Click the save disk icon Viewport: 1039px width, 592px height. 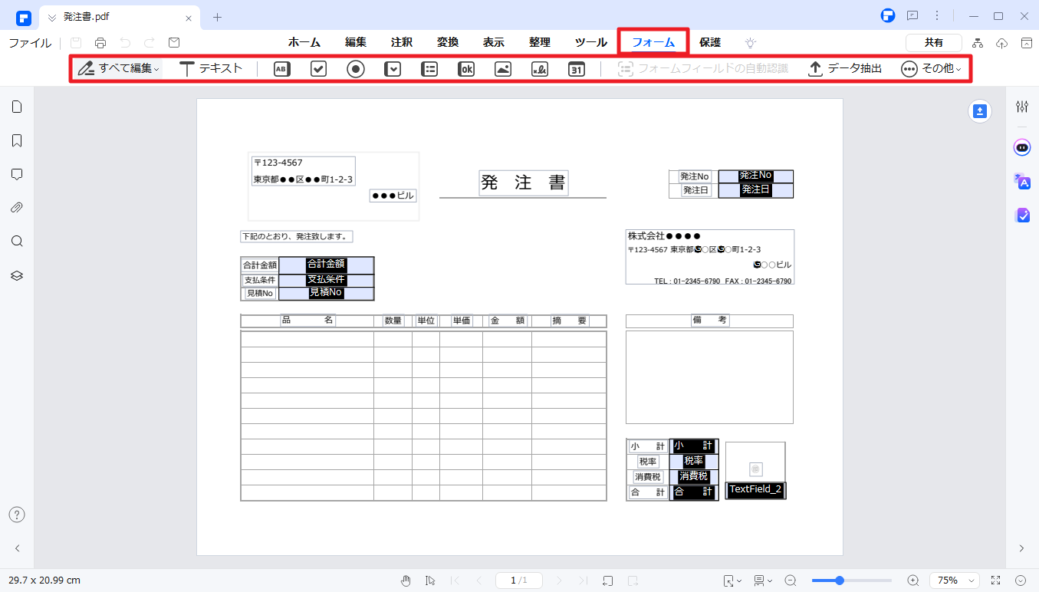(x=76, y=43)
